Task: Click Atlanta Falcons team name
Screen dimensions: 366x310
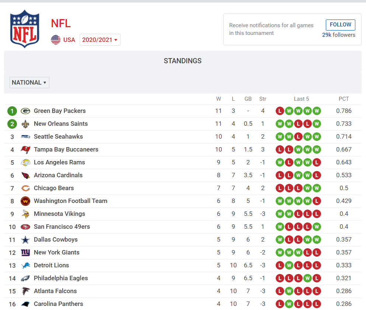Action: coord(55,291)
